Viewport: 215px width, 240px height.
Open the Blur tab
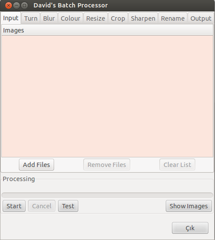(x=49, y=18)
